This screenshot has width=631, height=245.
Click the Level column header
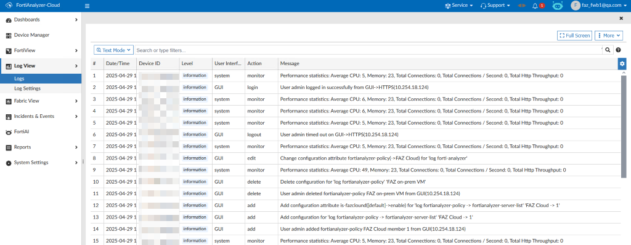click(x=195, y=64)
